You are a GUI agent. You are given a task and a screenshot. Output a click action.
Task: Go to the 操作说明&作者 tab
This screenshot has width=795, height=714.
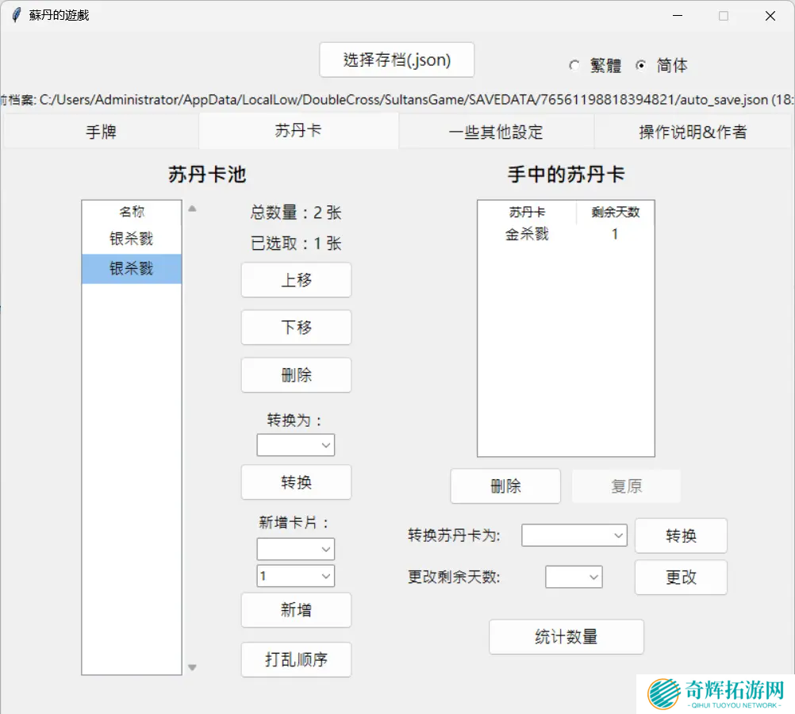pos(693,132)
